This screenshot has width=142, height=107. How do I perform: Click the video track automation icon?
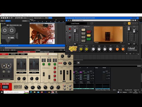[x=21, y=25]
